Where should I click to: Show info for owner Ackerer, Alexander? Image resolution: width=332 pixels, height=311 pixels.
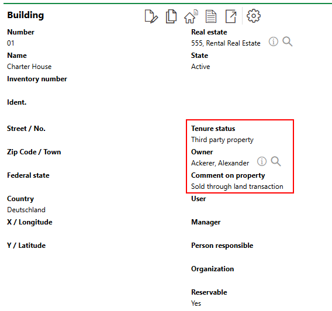262,161
